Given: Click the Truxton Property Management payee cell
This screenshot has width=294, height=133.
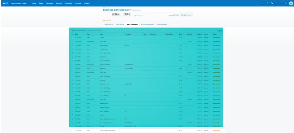Looking at the screenshot, I should click(107, 131).
